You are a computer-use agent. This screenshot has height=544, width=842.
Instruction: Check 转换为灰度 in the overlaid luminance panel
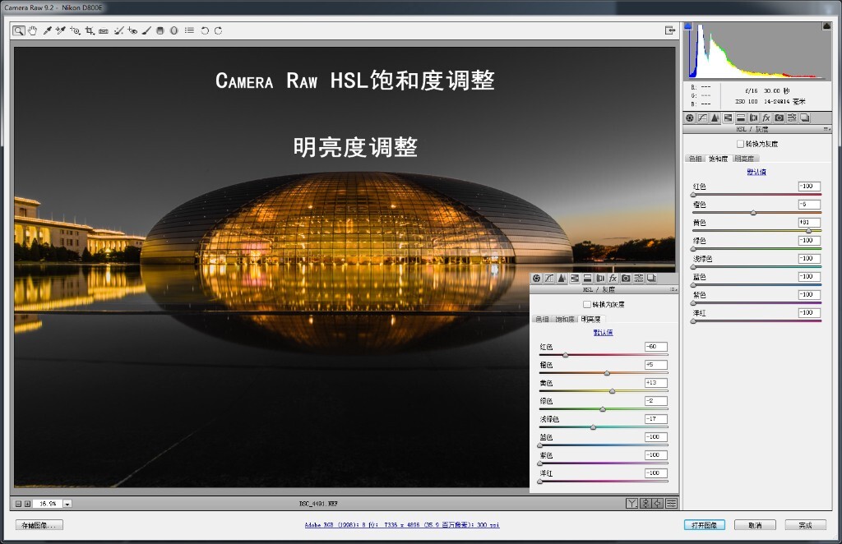(x=587, y=304)
